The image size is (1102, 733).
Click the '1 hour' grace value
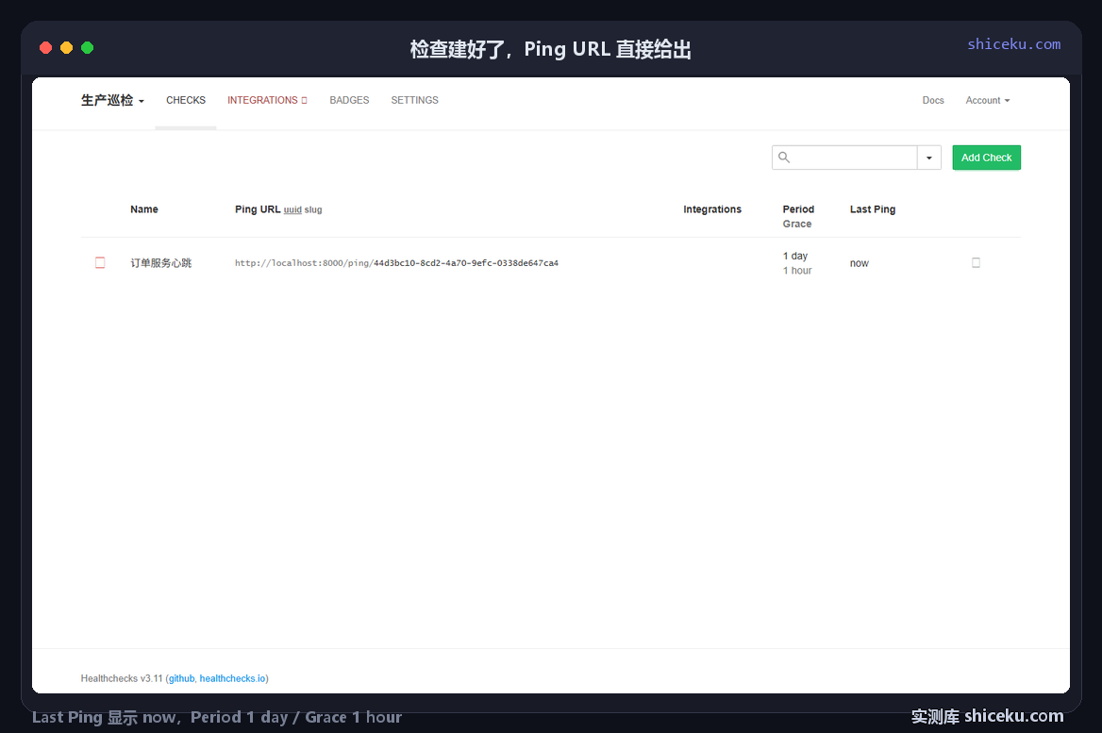797,271
